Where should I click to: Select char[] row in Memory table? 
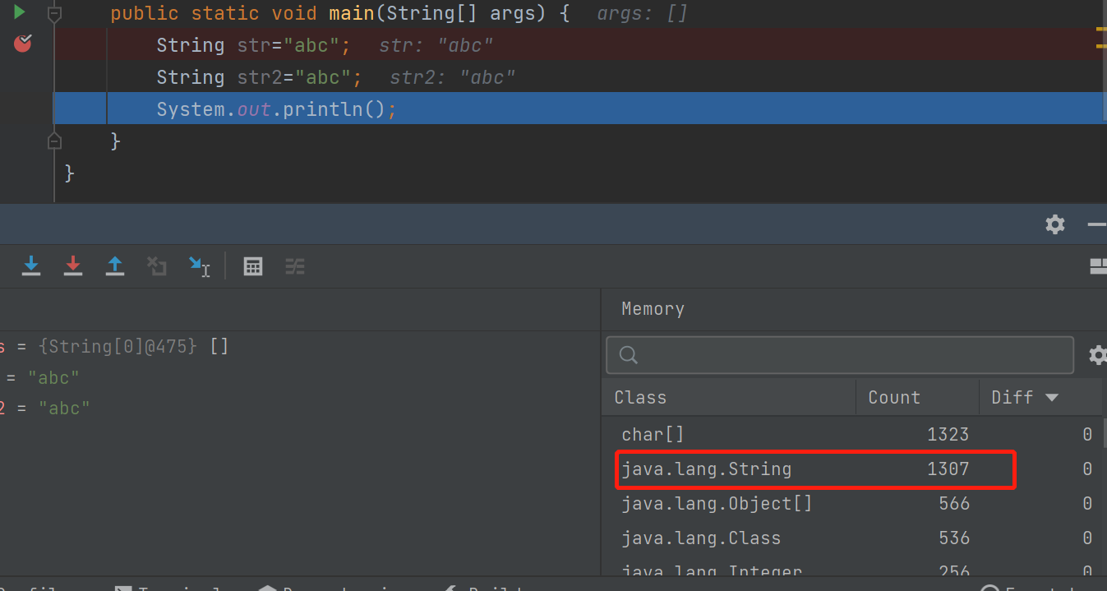[851, 434]
